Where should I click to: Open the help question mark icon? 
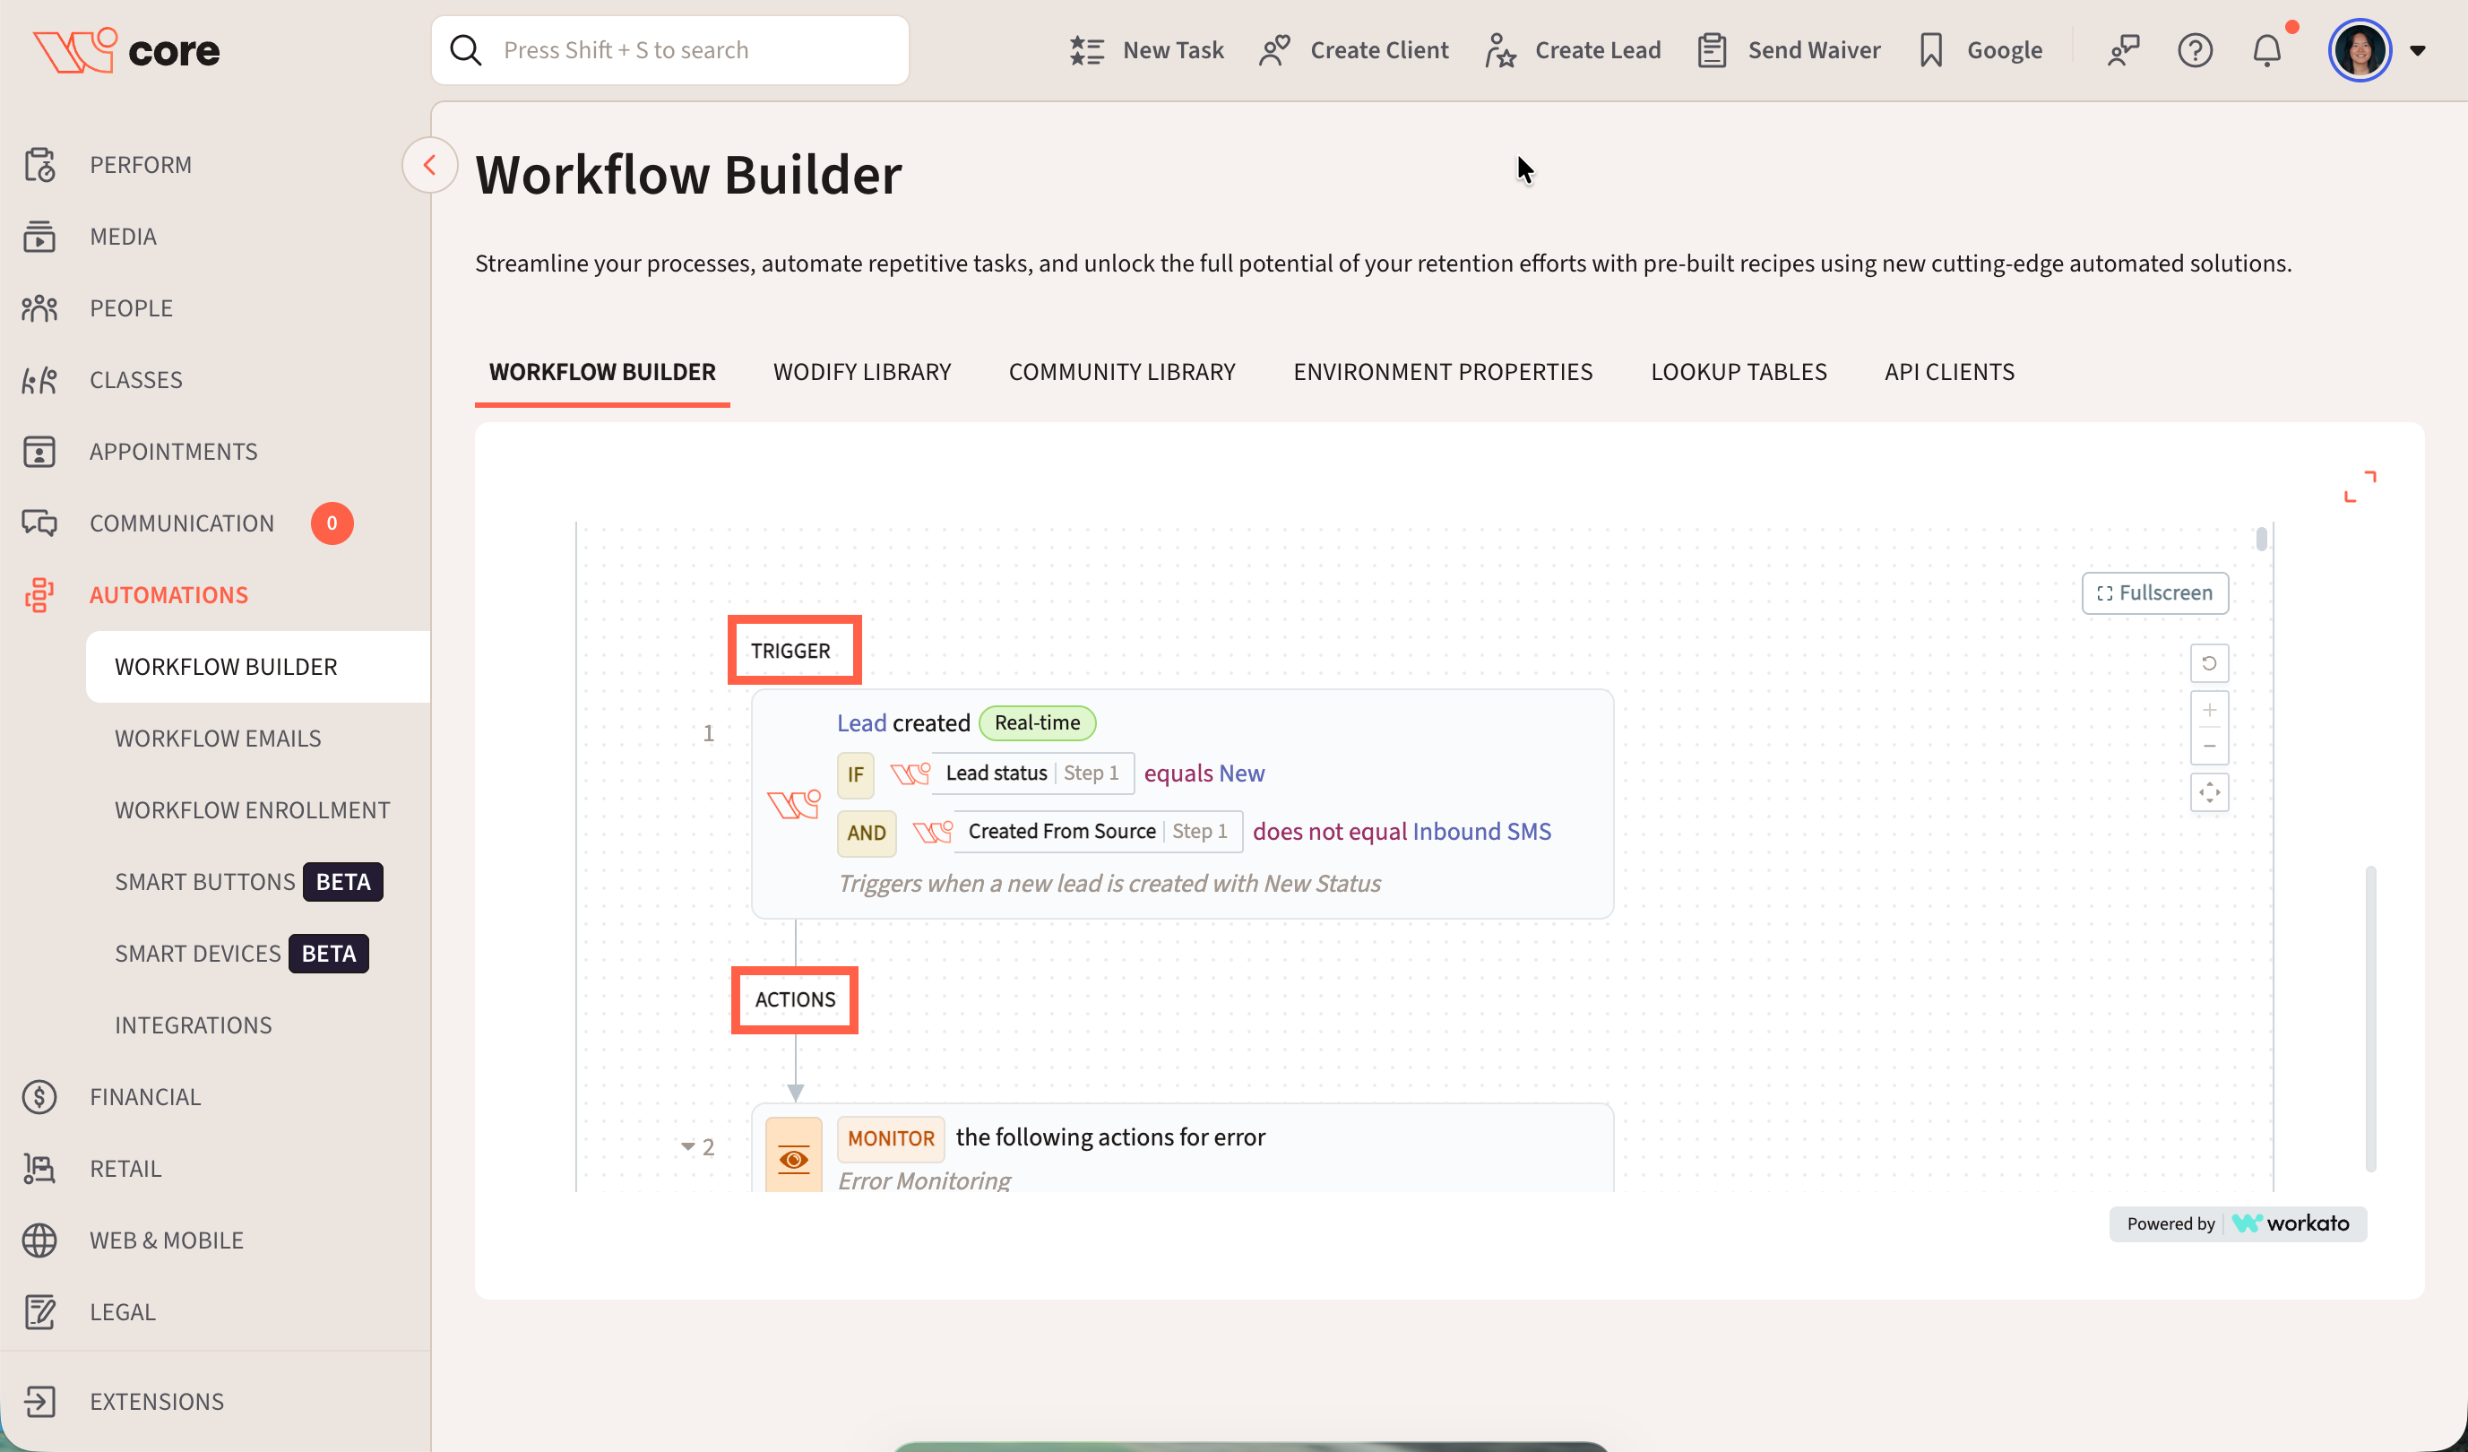pyautogui.click(x=2195, y=50)
